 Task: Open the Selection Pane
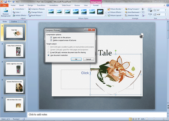coord(132,16)
